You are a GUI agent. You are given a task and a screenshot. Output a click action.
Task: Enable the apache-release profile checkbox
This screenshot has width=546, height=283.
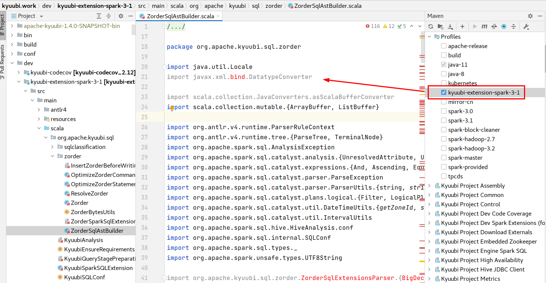[x=444, y=46]
